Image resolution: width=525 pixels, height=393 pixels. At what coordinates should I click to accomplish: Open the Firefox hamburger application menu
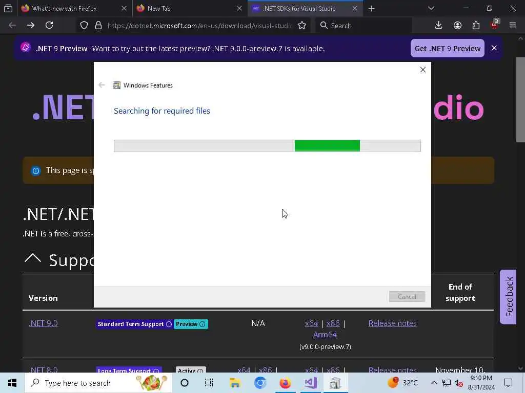coord(513,26)
